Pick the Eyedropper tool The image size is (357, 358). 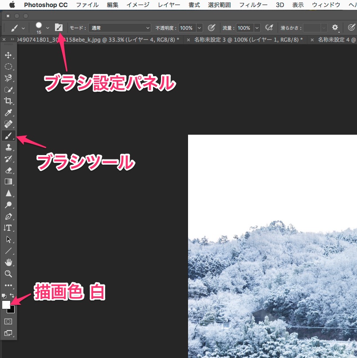coord(8,113)
